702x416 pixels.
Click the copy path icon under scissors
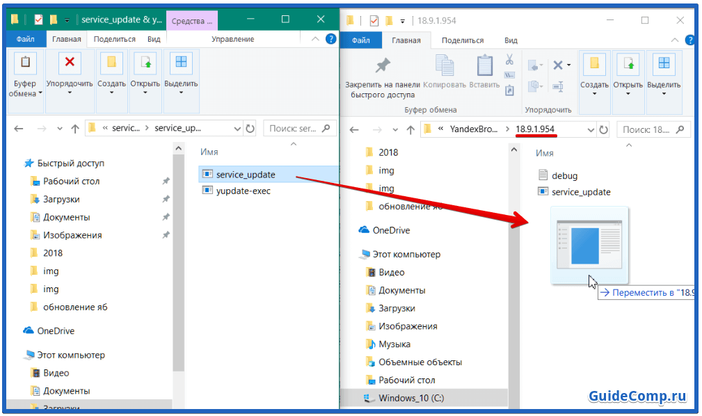[509, 75]
